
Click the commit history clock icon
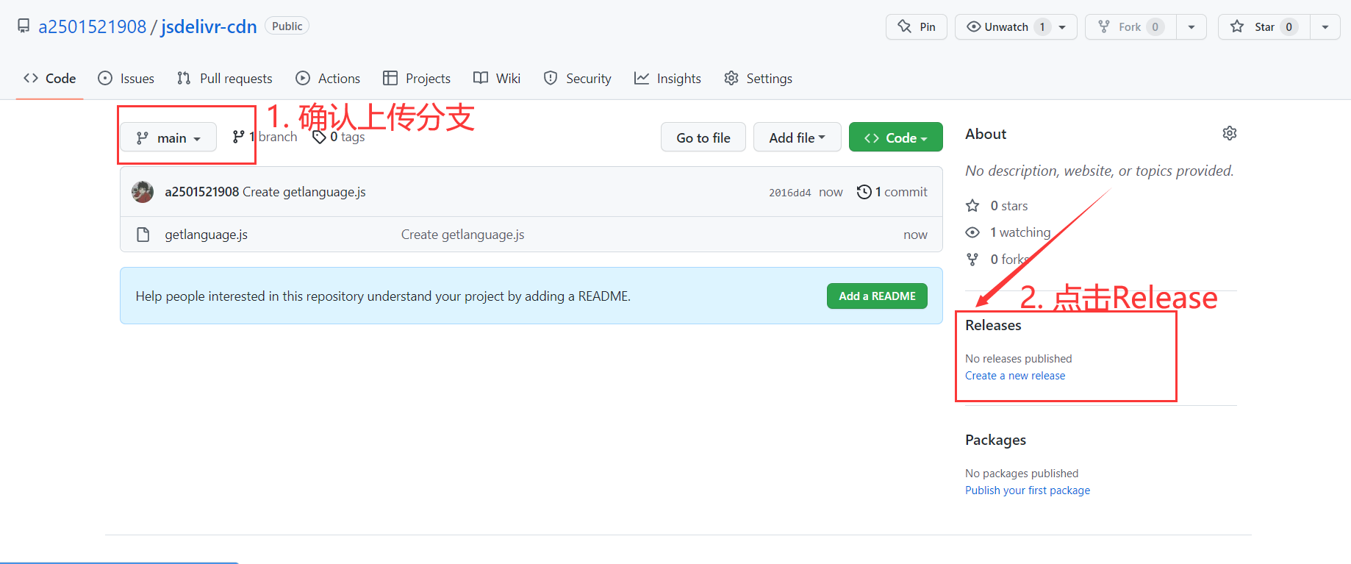864,192
